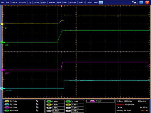Select the cyan C2 channel badge
Viewport: 151px width, 113px height.
tap(7, 105)
